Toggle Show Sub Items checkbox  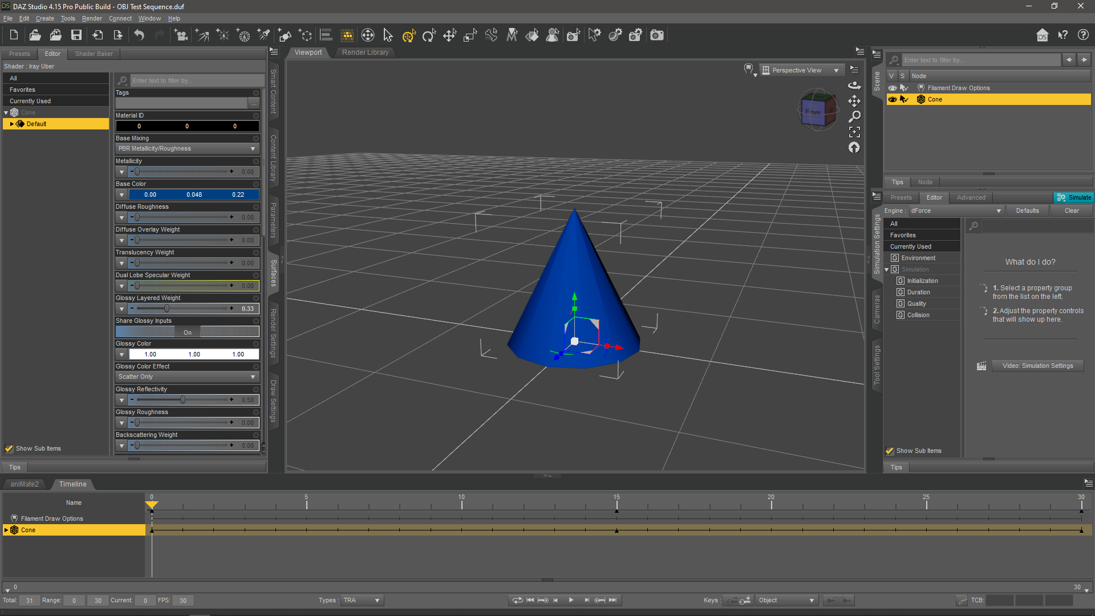10,448
